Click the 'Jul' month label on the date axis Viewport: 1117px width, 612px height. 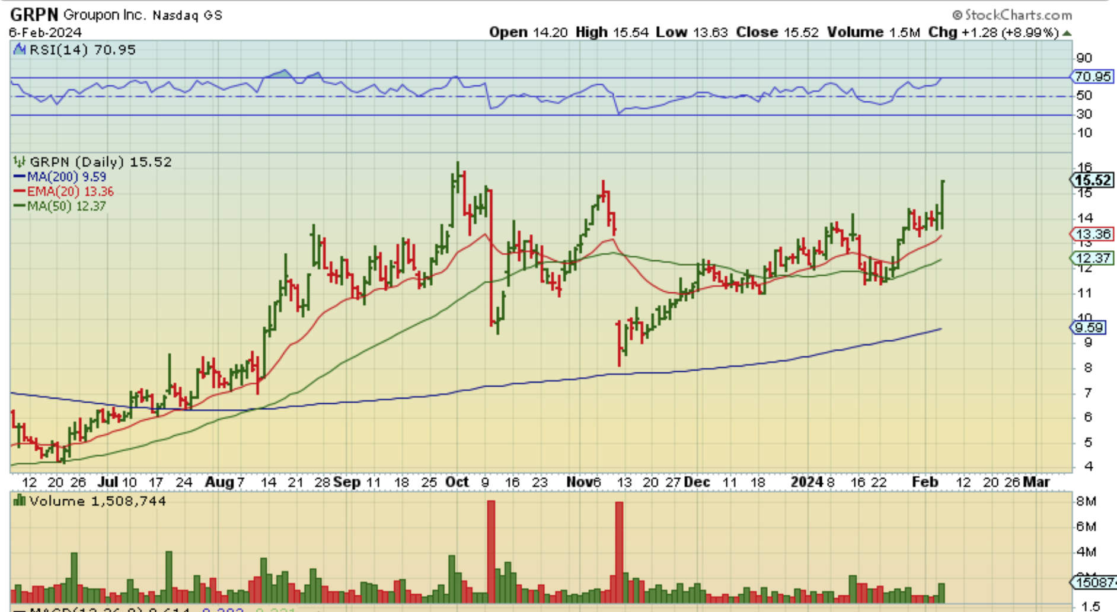tap(107, 482)
